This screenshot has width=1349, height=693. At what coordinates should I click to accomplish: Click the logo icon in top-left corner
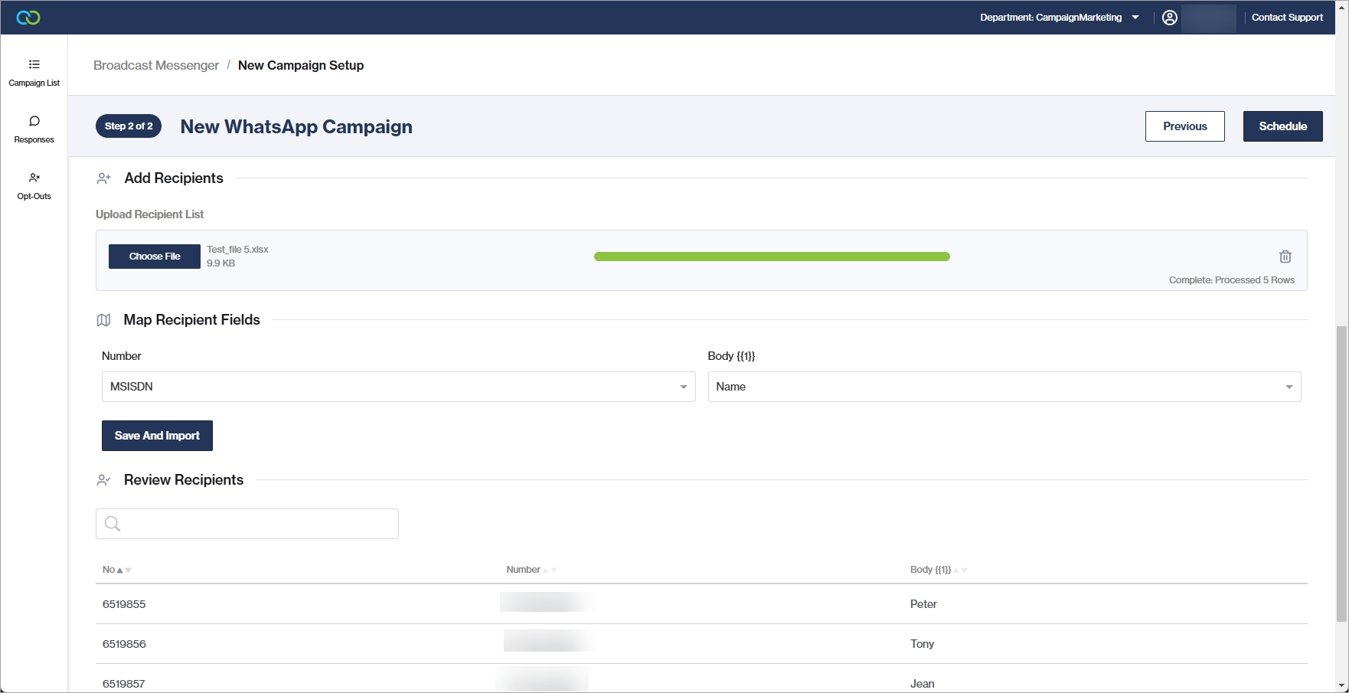(x=28, y=18)
